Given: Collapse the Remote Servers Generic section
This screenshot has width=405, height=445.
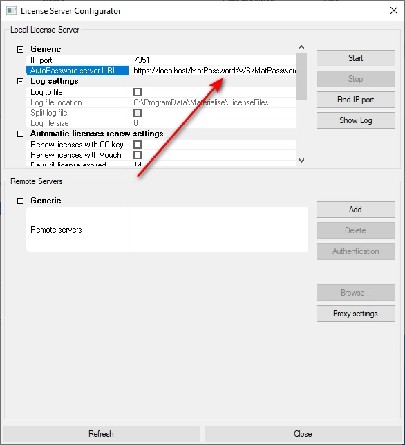Looking at the screenshot, I should (21, 201).
